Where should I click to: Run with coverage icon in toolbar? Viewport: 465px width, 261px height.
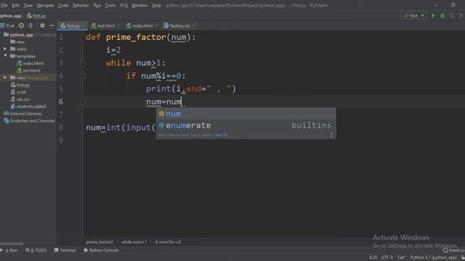click(452, 16)
